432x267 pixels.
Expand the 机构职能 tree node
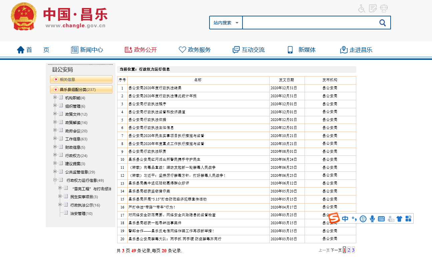coord(55,98)
